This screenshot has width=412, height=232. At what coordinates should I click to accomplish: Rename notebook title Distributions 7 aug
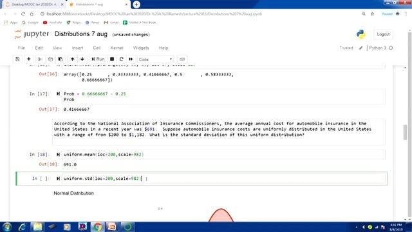(x=81, y=34)
